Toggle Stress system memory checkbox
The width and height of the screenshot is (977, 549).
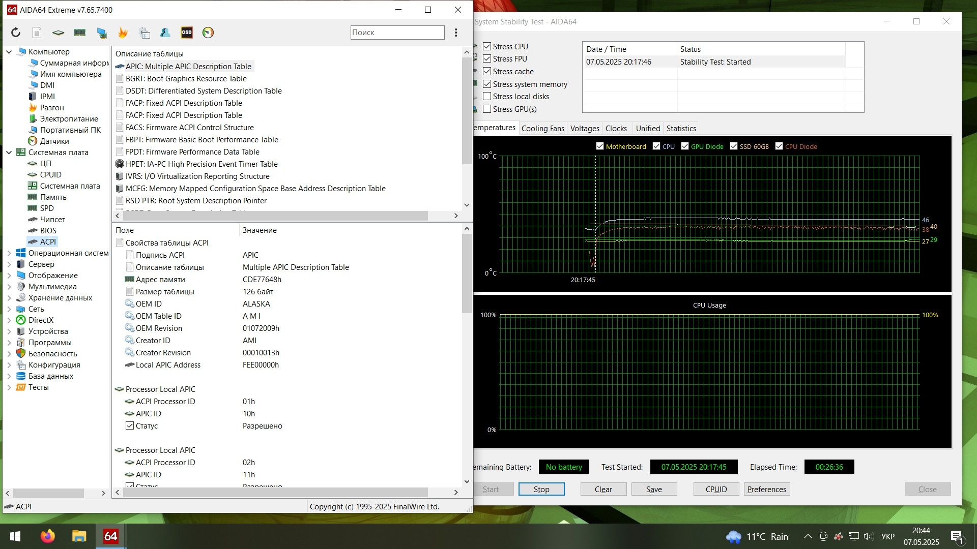tap(487, 84)
